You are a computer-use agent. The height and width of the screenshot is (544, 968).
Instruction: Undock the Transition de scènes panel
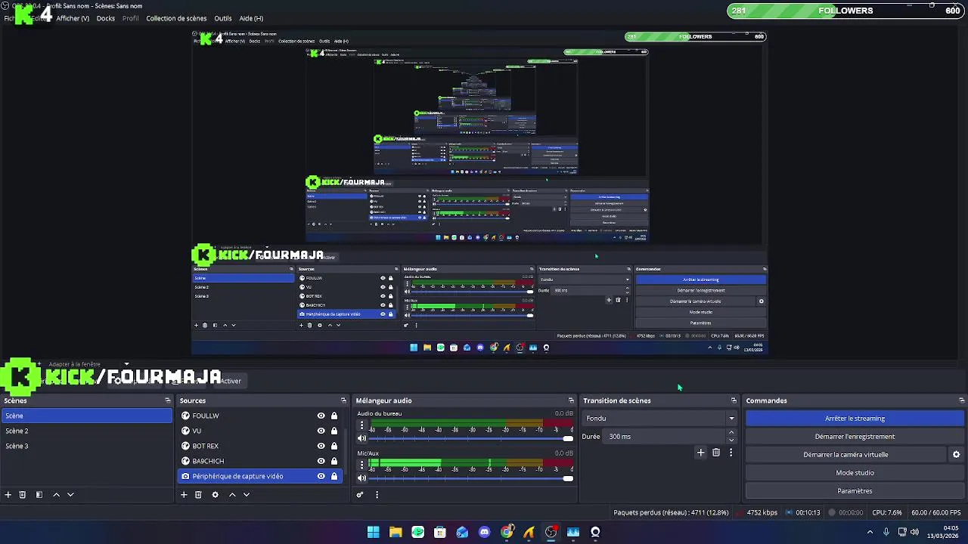(x=734, y=400)
